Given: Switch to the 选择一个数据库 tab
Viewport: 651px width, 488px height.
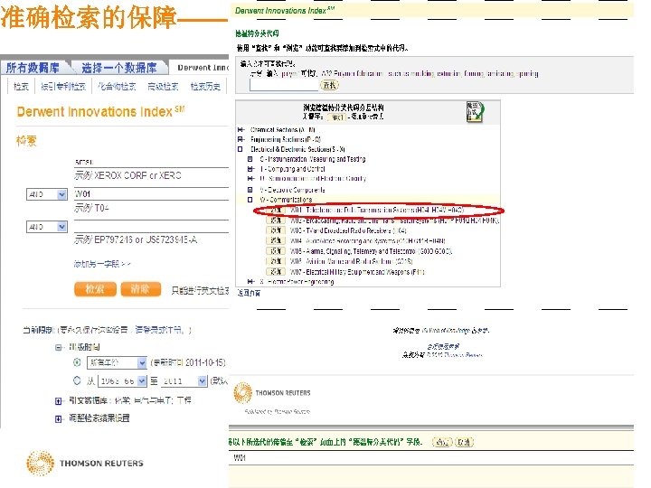Looking at the screenshot, I should 118,67.
